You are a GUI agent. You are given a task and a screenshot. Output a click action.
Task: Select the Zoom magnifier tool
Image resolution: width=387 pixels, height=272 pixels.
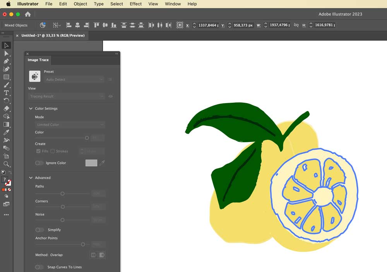[7, 164]
